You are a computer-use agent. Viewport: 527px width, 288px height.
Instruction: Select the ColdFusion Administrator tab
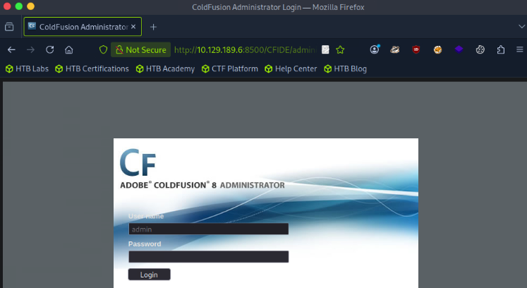click(78, 27)
